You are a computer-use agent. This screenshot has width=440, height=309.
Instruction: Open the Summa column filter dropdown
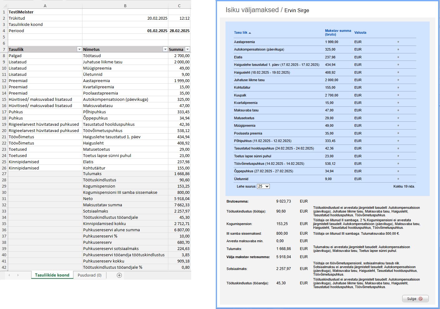(187, 49)
